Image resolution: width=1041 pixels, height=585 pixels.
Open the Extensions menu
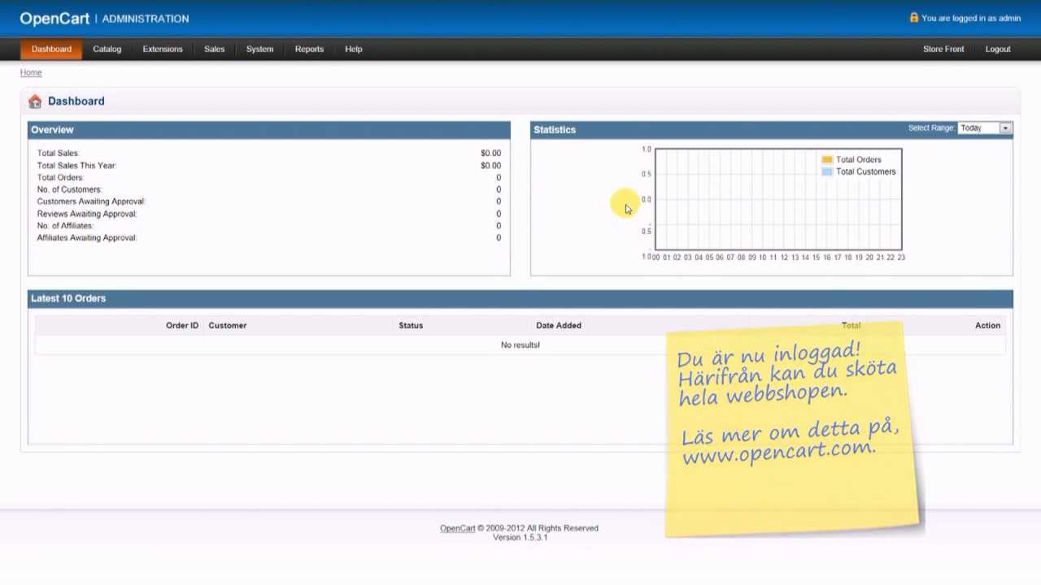pos(163,49)
